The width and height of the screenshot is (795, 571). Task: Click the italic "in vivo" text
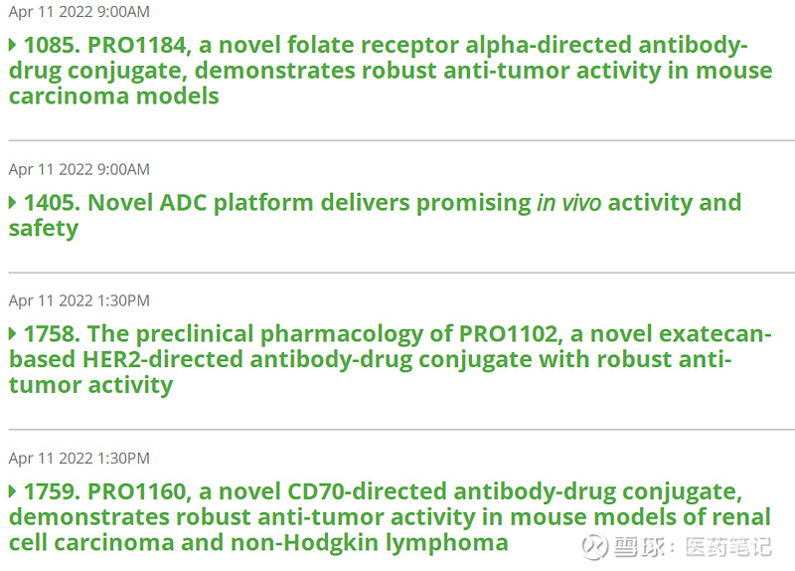tap(568, 203)
